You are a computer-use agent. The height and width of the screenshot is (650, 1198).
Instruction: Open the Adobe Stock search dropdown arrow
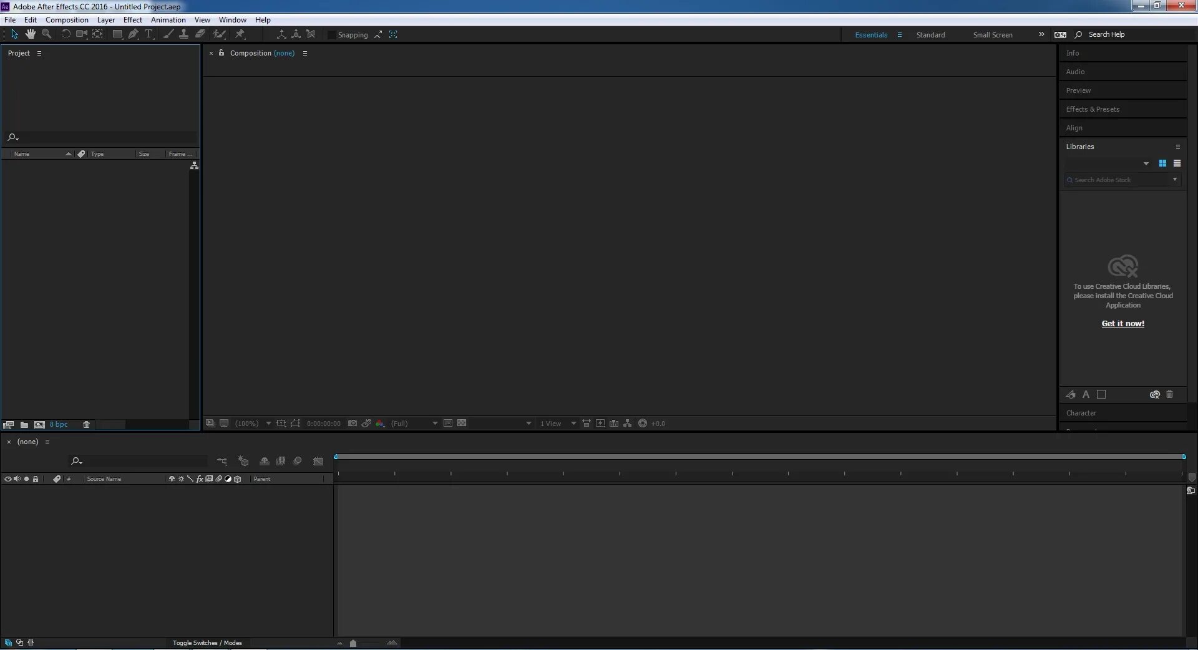(x=1175, y=180)
